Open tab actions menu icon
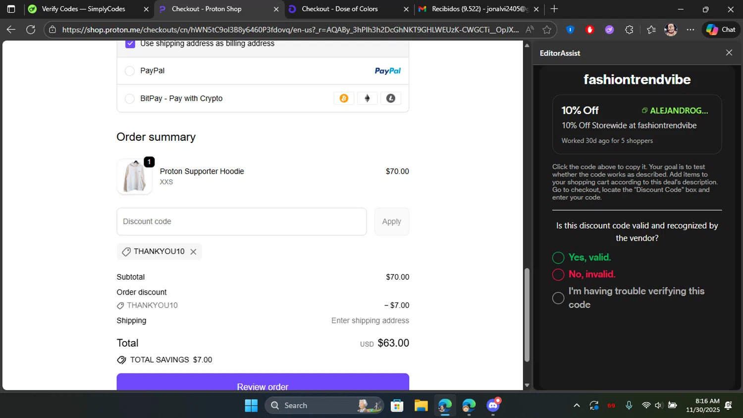The width and height of the screenshot is (743, 418). [x=11, y=9]
